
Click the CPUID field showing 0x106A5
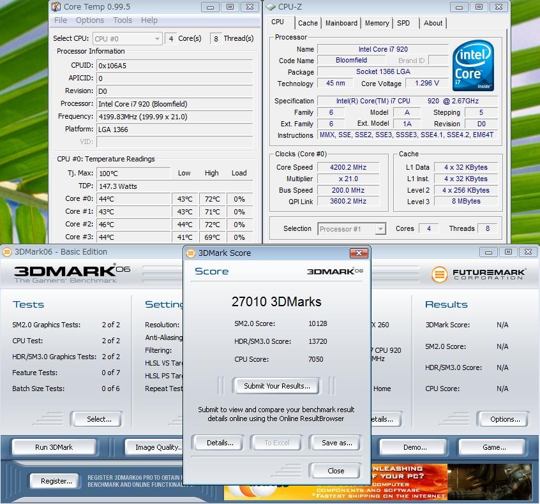coord(175,66)
